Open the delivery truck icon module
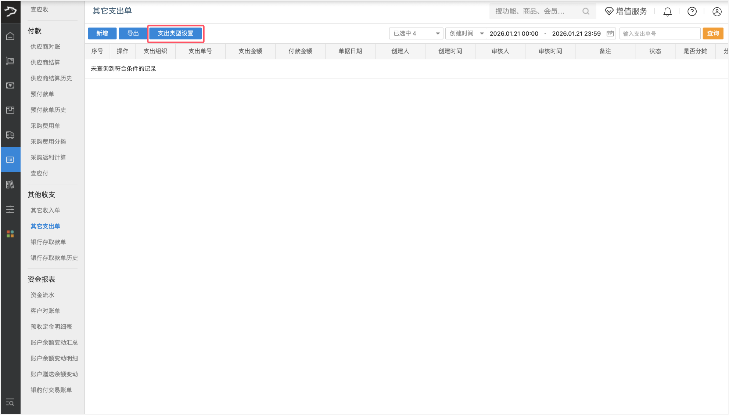729x415 pixels. (10, 135)
